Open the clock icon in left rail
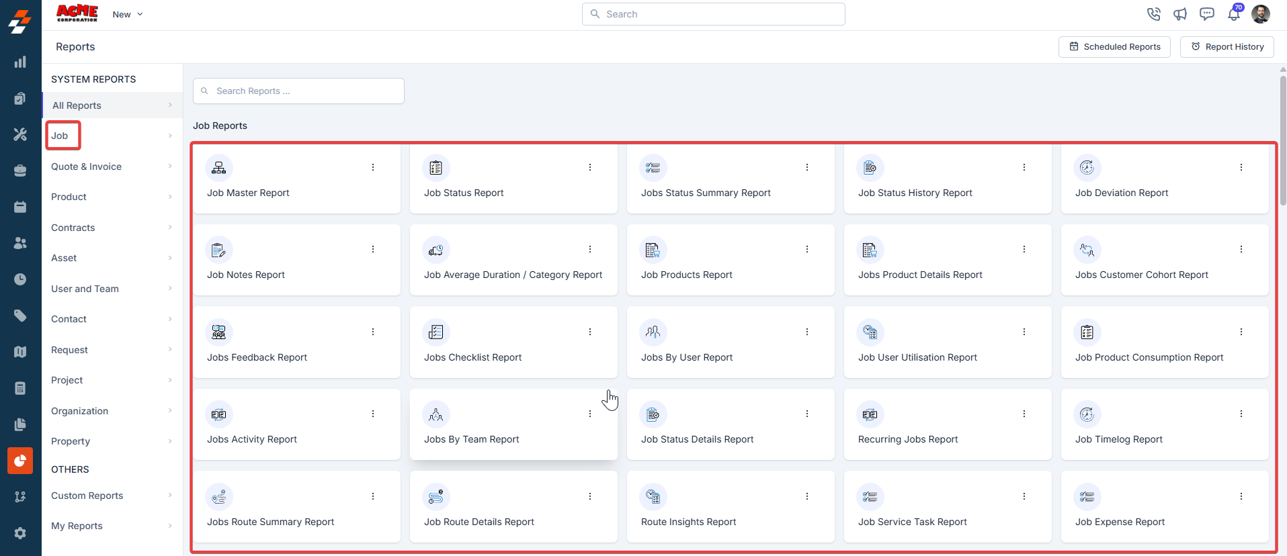This screenshot has height=556, width=1287. pyautogui.click(x=20, y=279)
